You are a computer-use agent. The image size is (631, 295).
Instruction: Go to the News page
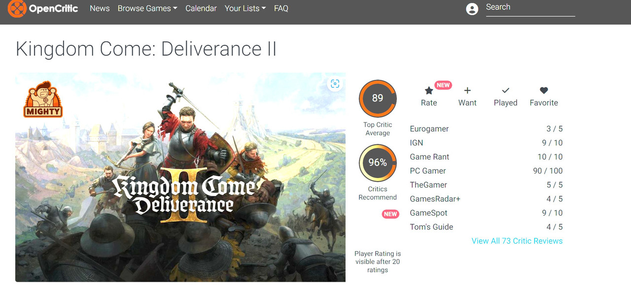(100, 8)
